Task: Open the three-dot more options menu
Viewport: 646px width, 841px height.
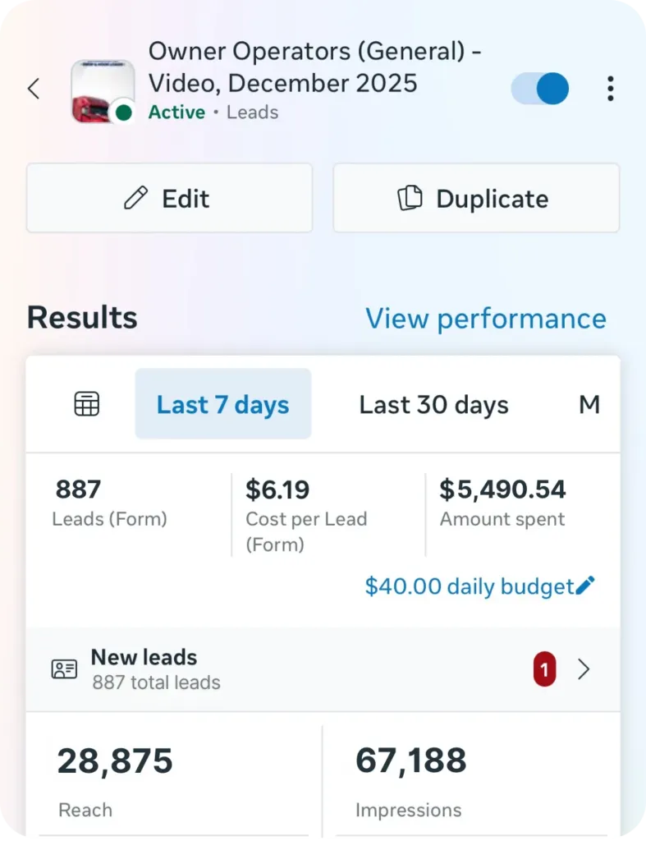Action: coord(610,89)
